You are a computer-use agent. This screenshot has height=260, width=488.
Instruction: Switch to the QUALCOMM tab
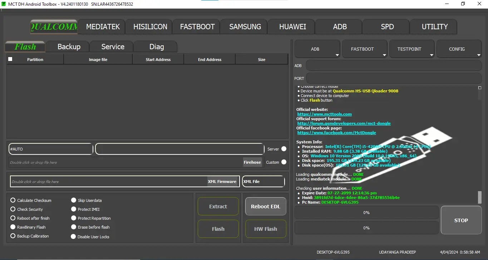54,27
